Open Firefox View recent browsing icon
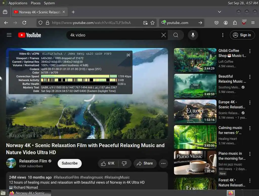Screen dimensions: 259x196 click(x=5, y=12)
